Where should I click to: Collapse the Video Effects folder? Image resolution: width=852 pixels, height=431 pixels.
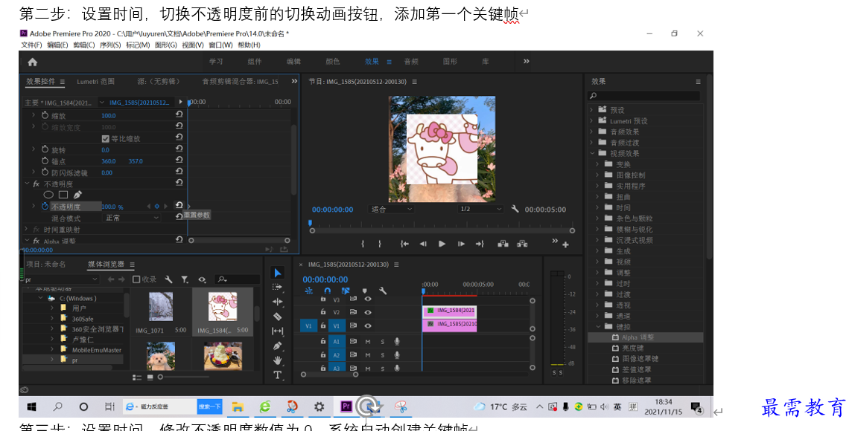(x=592, y=153)
